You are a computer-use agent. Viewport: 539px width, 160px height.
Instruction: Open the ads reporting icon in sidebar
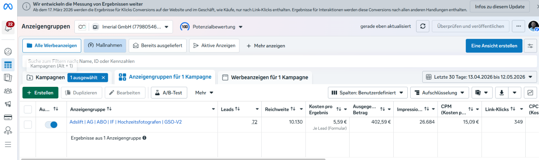8,78
